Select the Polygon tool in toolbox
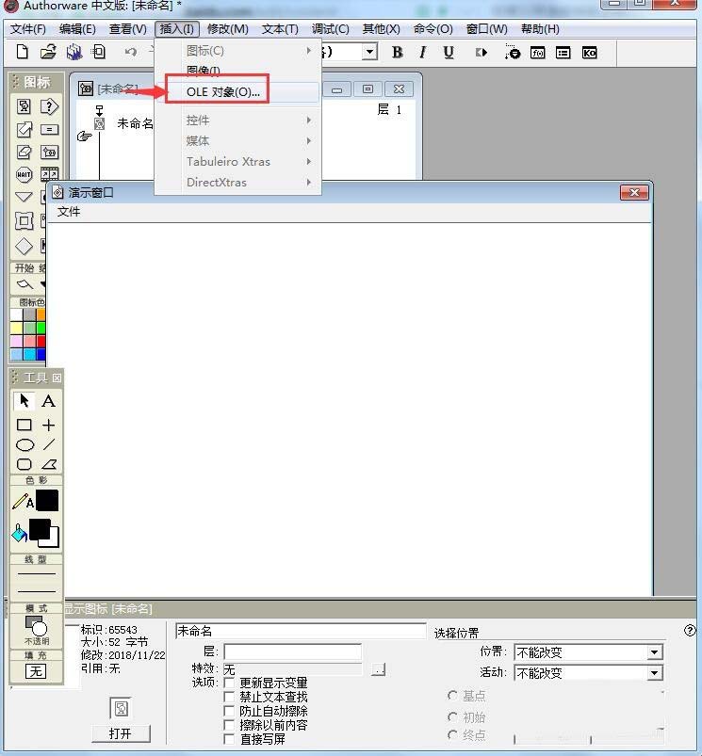The width and height of the screenshot is (702, 756). (x=49, y=464)
